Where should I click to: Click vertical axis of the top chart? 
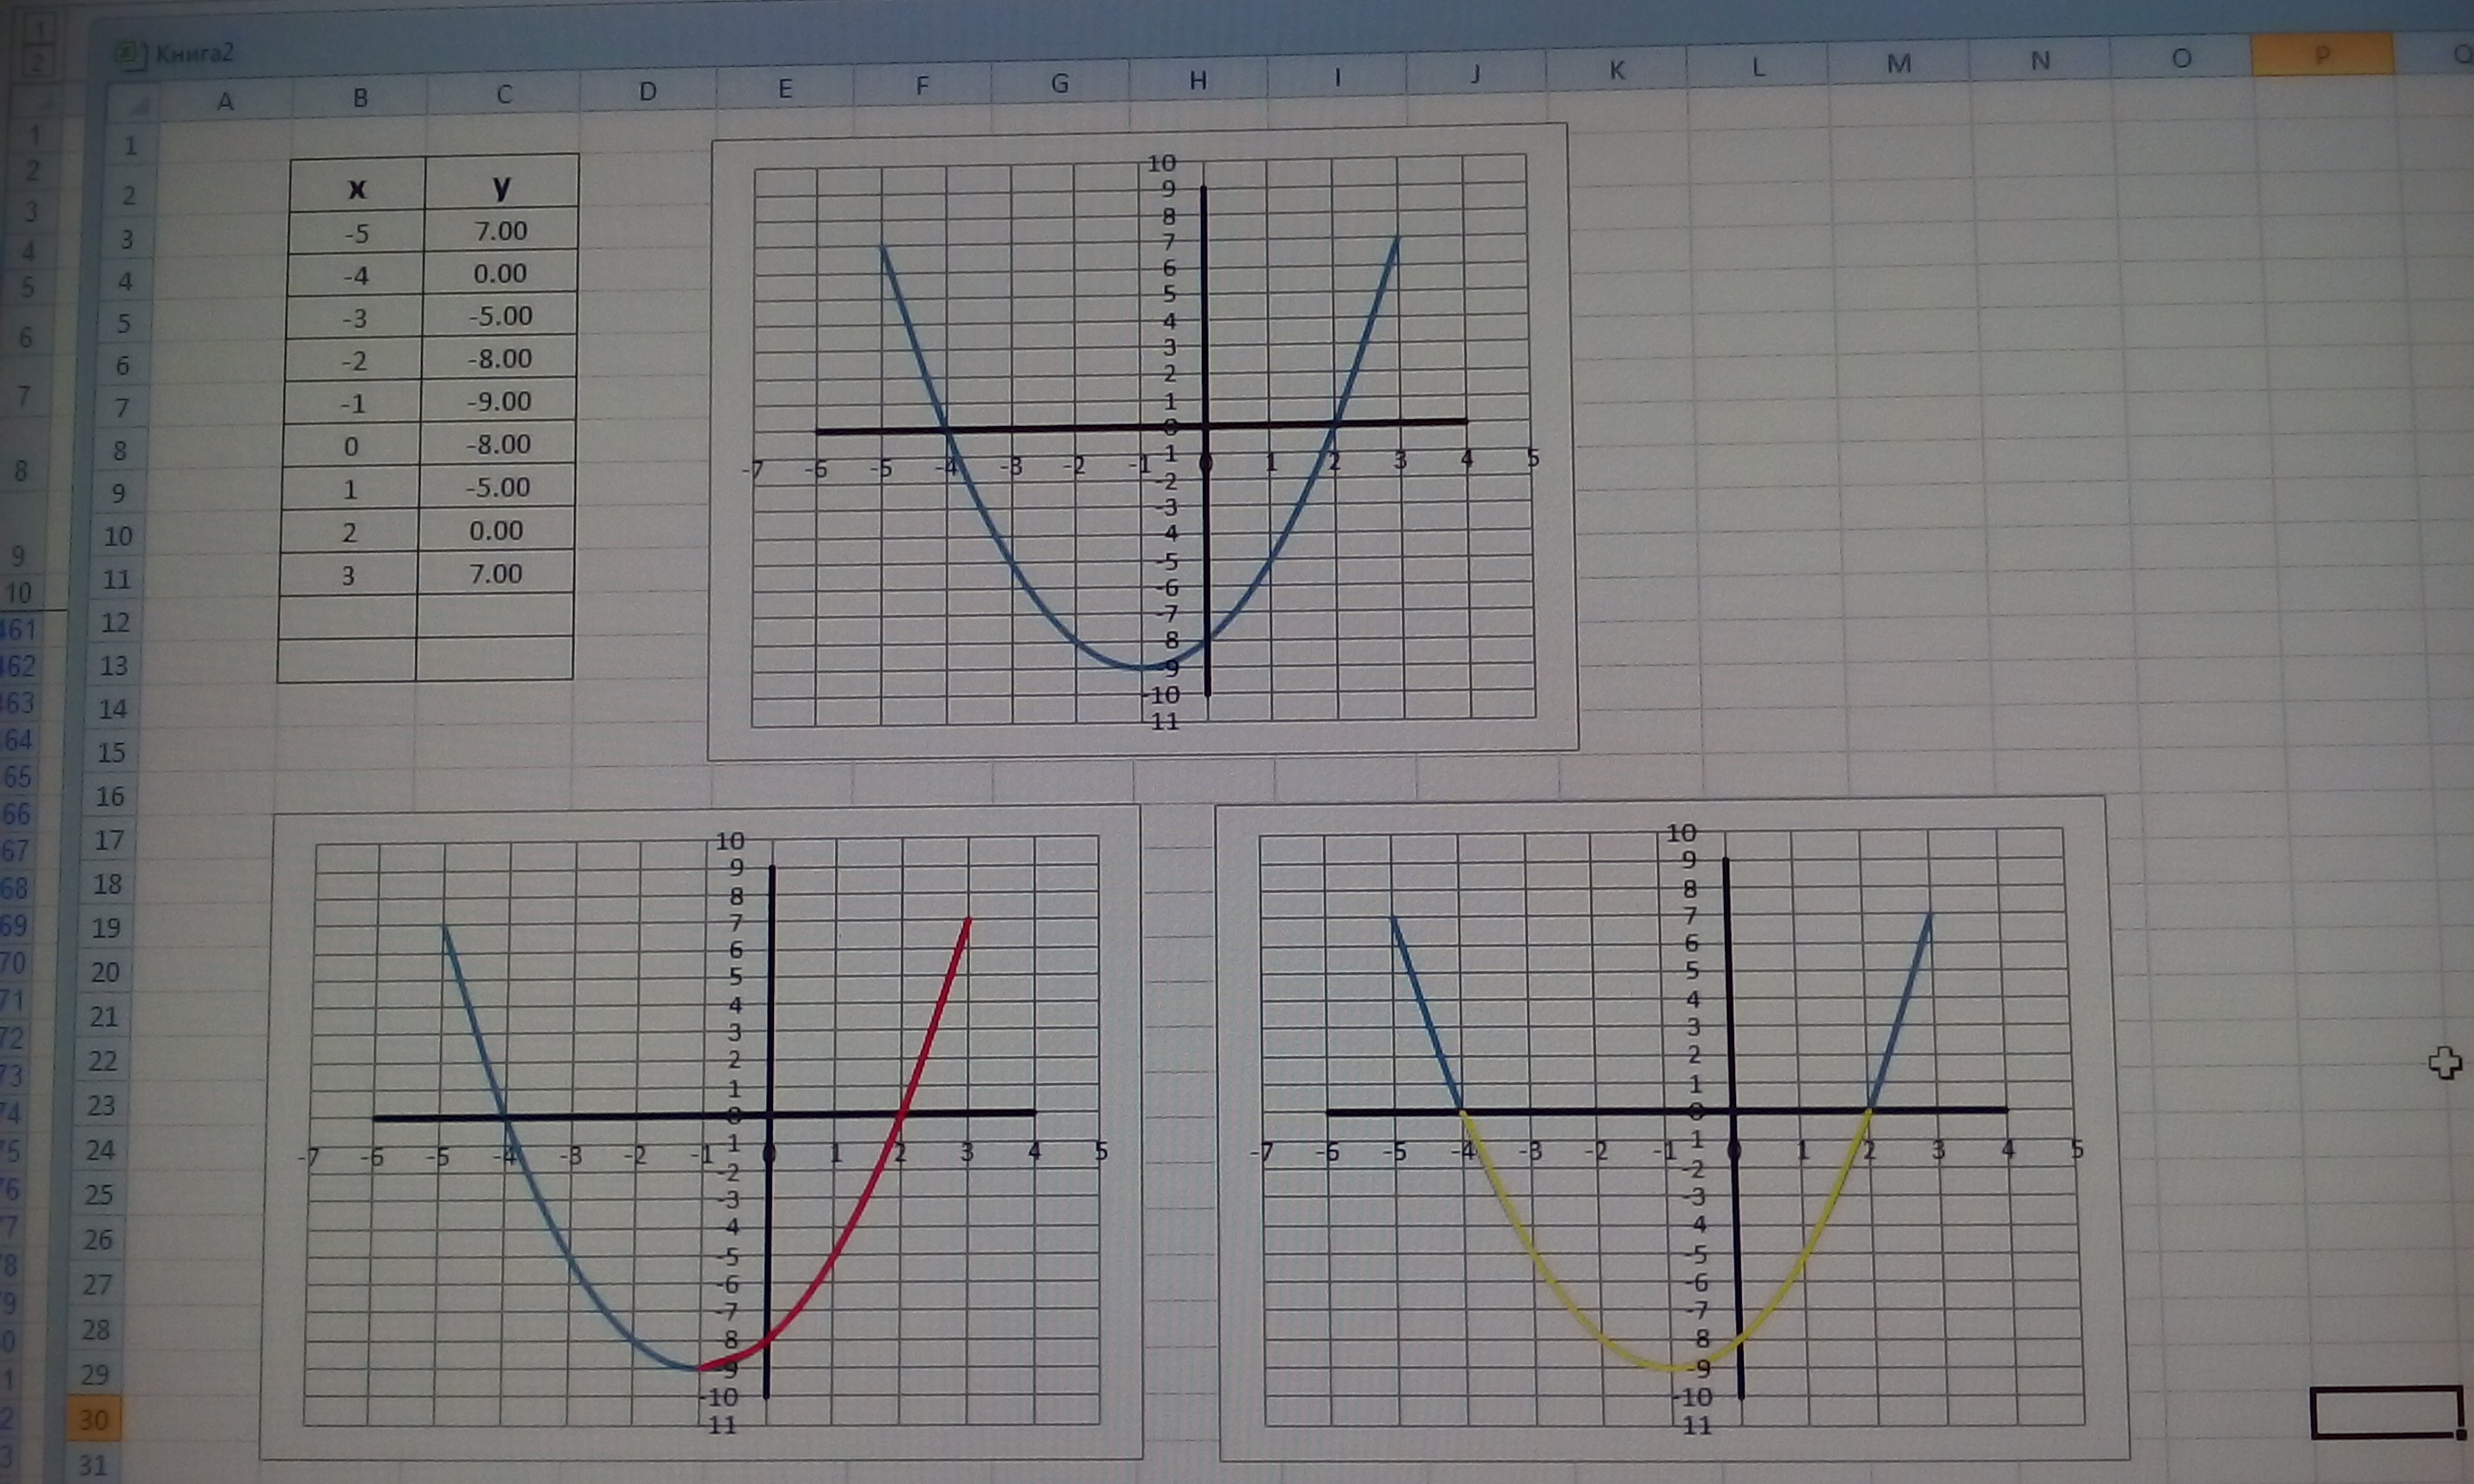tap(1206, 300)
